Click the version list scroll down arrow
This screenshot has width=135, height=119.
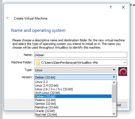(114, 114)
